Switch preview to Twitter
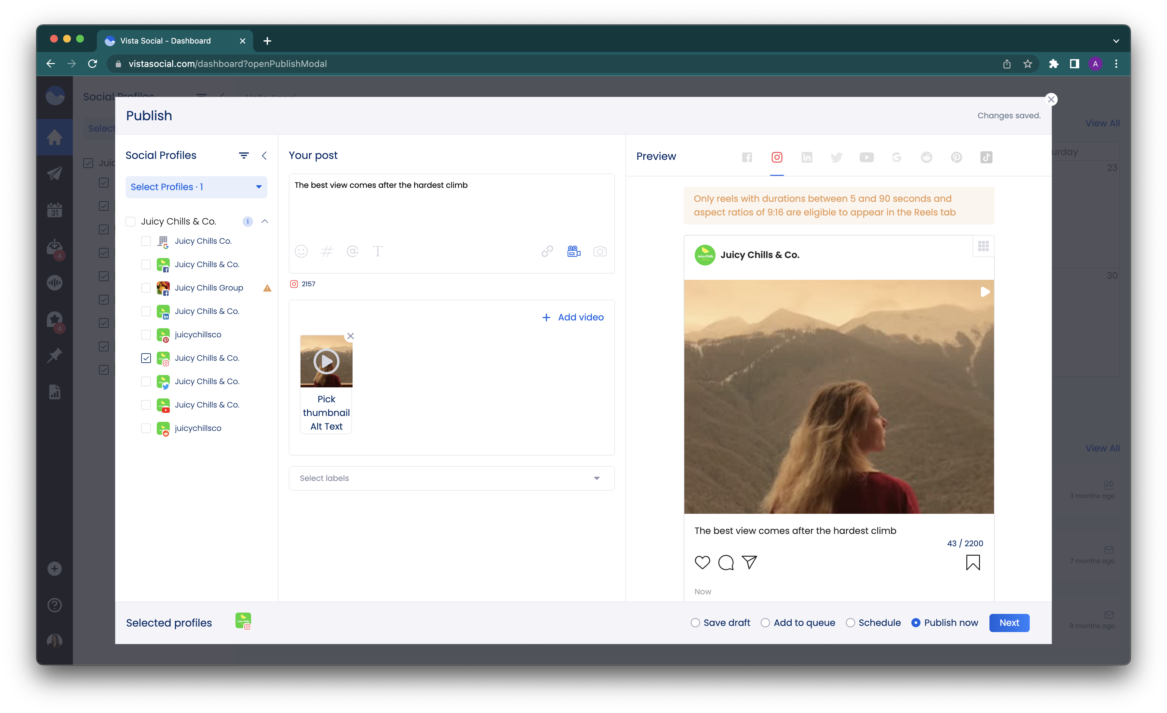 (837, 157)
